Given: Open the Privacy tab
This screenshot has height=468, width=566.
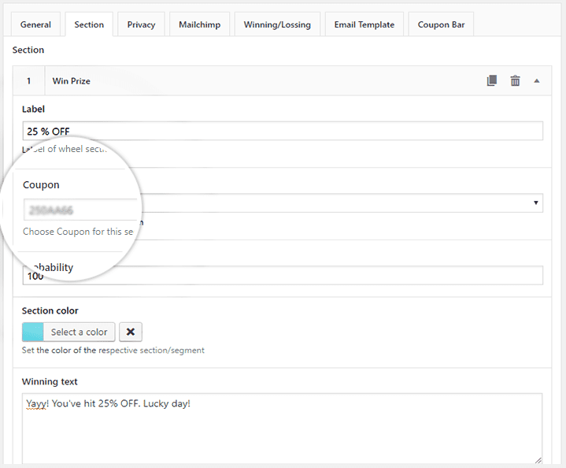Looking at the screenshot, I should [x=141, y=24].
